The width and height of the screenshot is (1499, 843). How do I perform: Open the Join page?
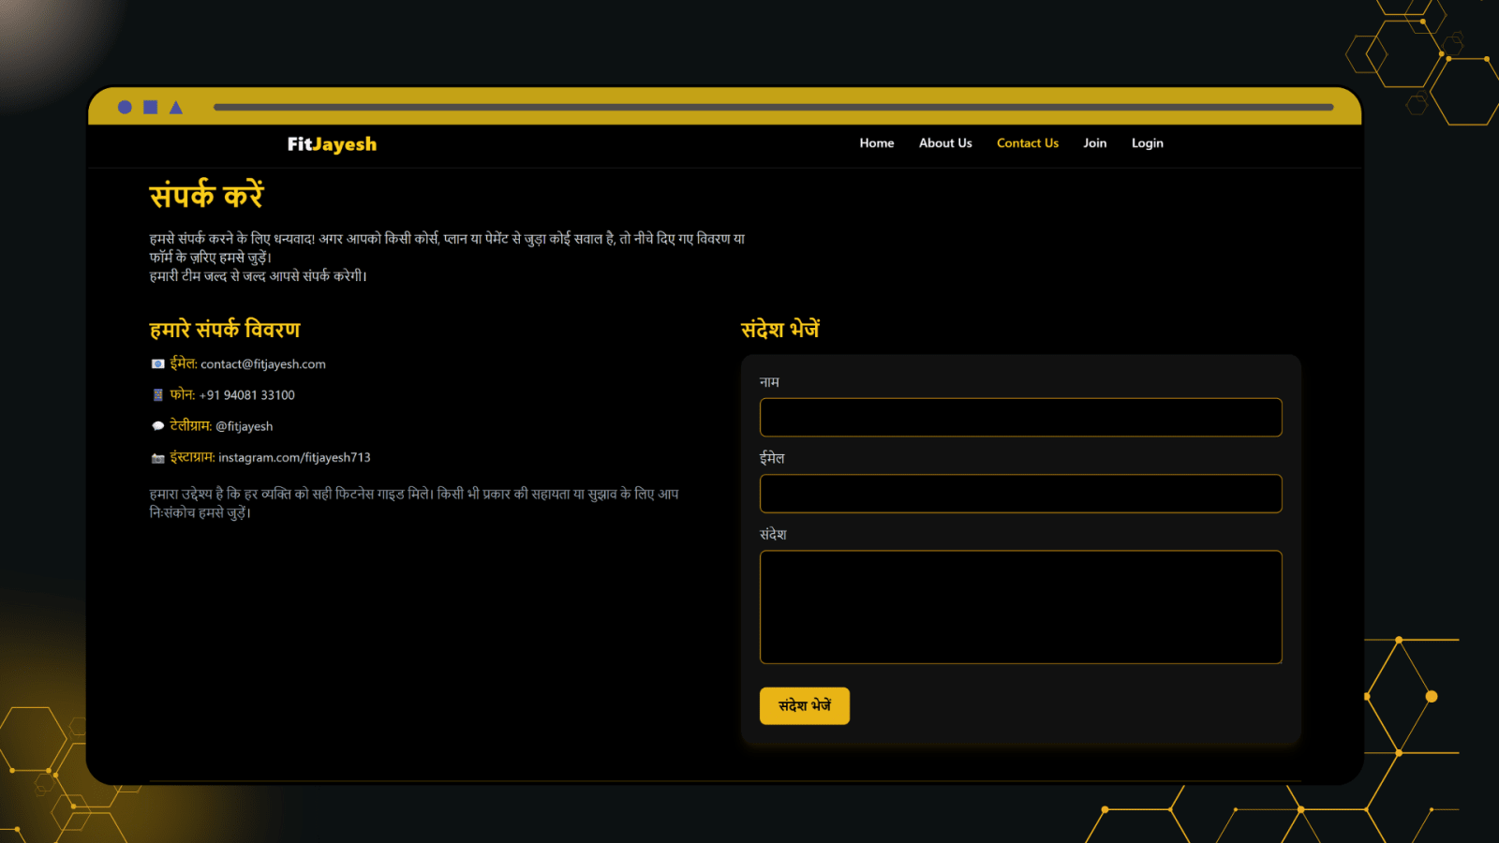point(1095,143)
